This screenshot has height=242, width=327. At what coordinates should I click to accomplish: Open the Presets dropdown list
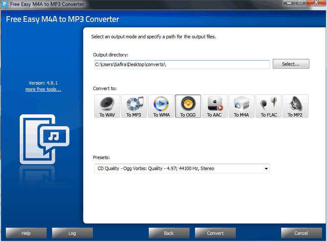[x=182, y=168]
